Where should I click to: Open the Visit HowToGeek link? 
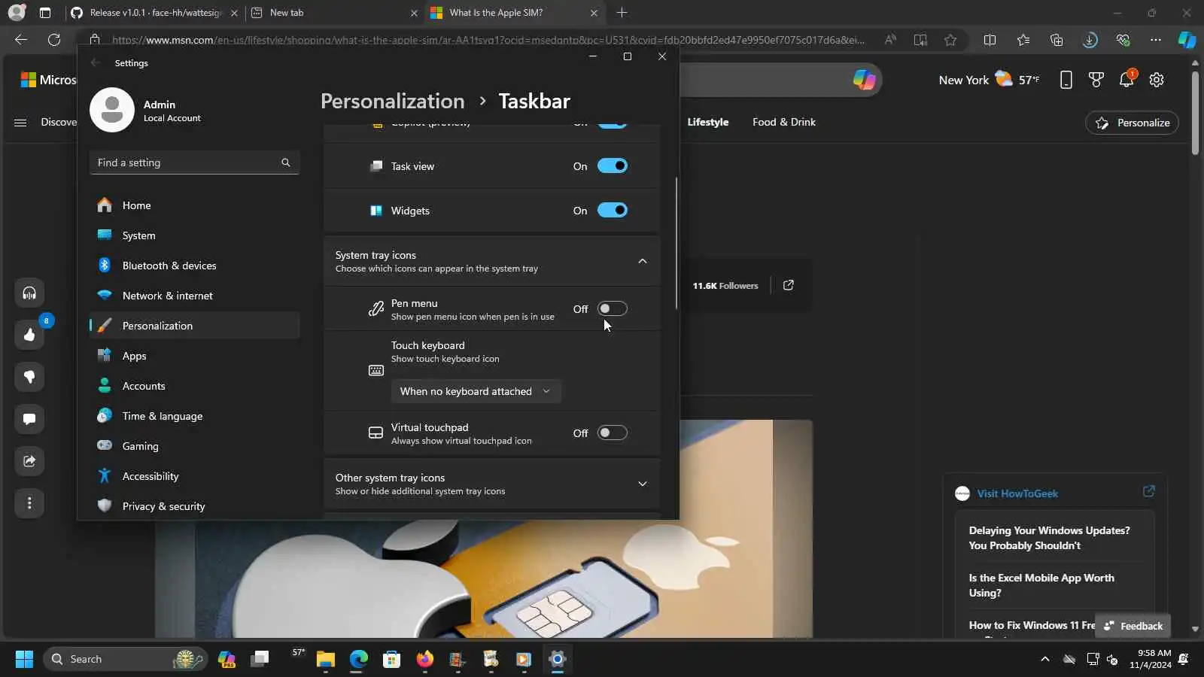tap(1017, 493)
